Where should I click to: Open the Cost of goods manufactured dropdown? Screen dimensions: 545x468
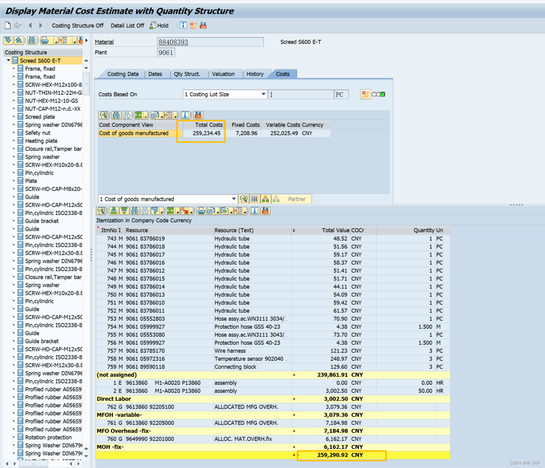pyautogui.click(x=234, y=199)
